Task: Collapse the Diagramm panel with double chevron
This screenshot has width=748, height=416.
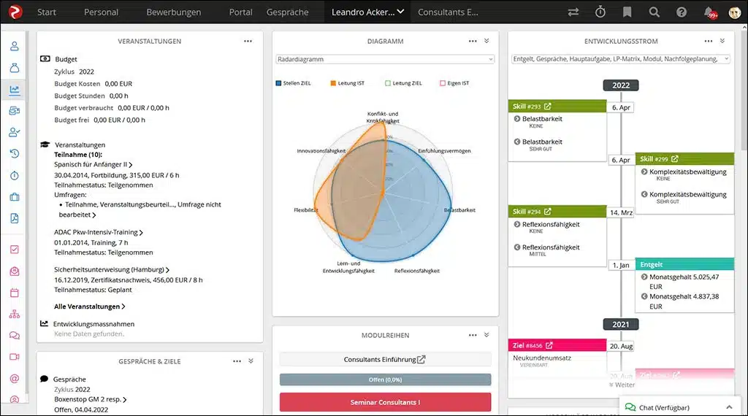Action: [x=486, y=41]
